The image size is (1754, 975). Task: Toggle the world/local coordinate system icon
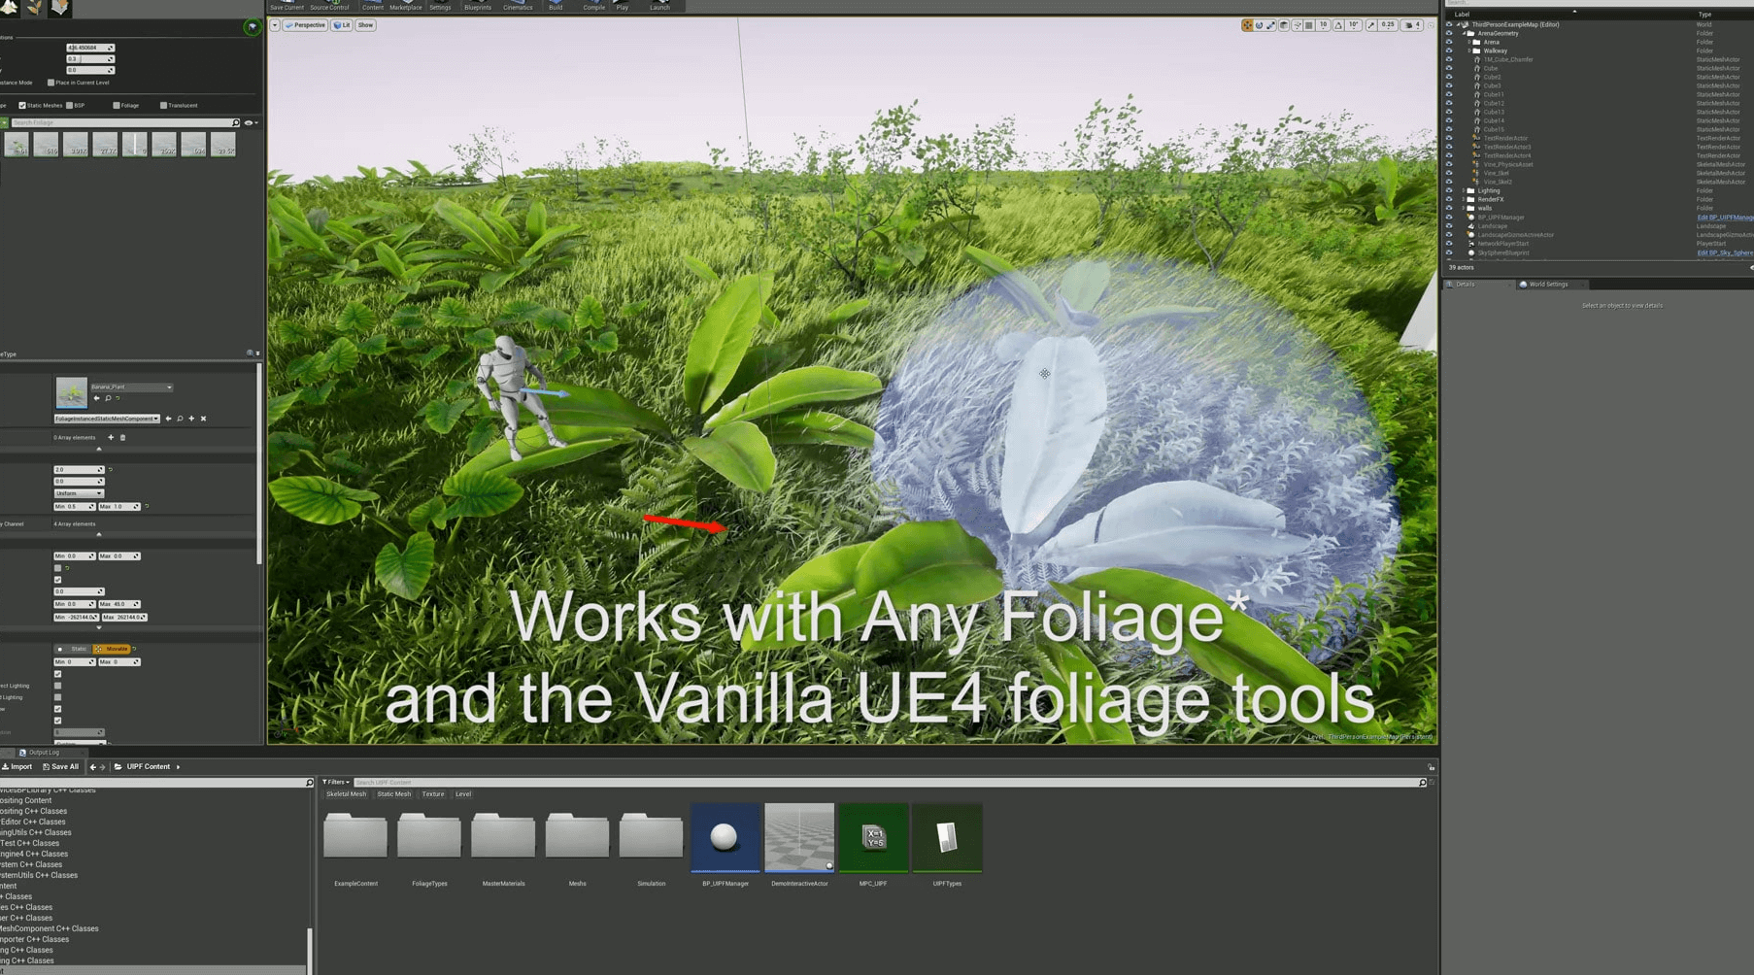(1284, 25)
